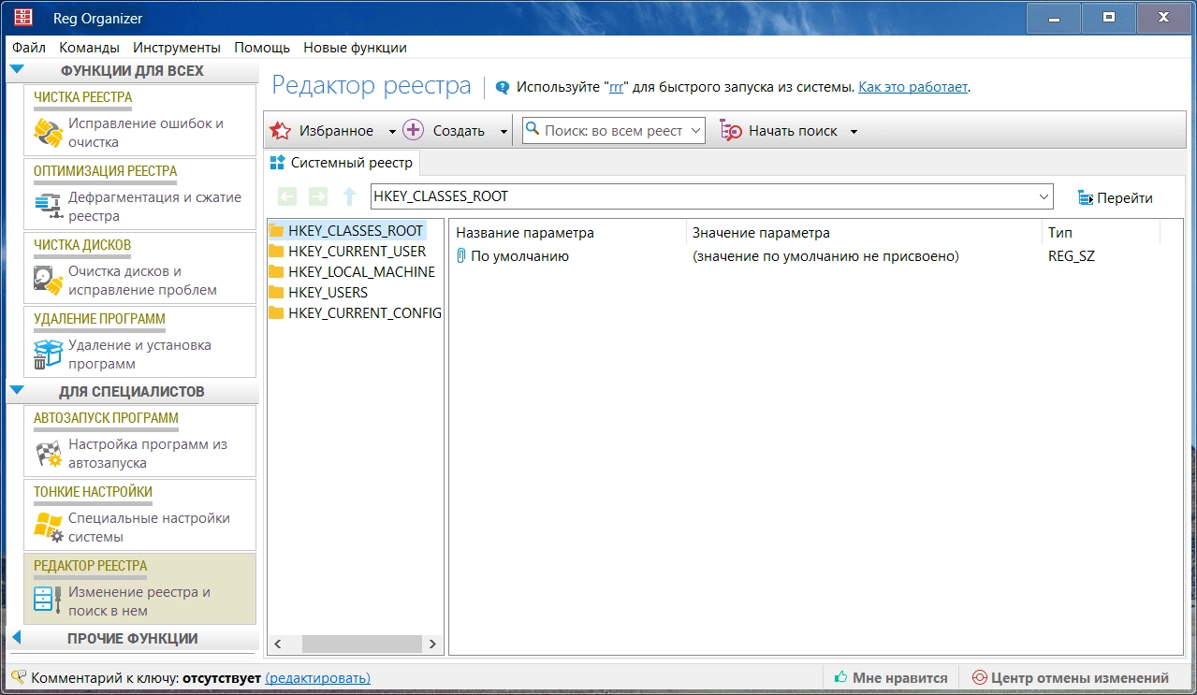Image resolution: width=1197 pixels, height=695 pixels.
Task: Click the tree scrollbar right arrow
Action: click(432, 644)
